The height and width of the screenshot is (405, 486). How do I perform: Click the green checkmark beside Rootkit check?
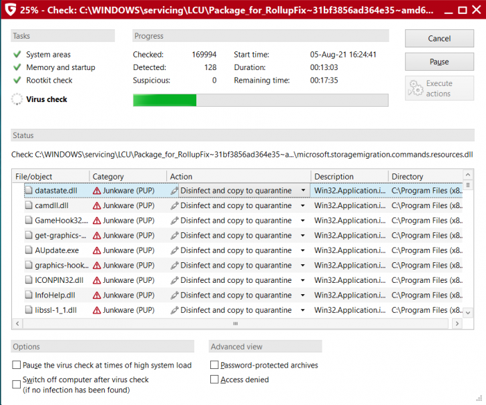17,80
